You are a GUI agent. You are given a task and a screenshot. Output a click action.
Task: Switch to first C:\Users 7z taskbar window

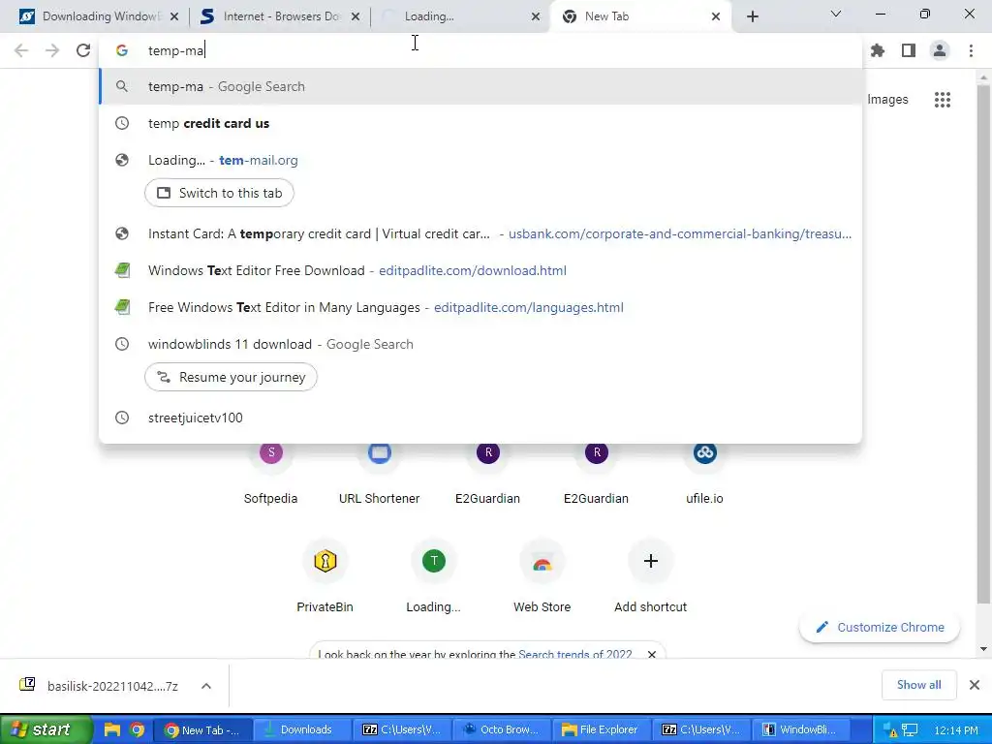pyautogui.click(x=402, y=729)
